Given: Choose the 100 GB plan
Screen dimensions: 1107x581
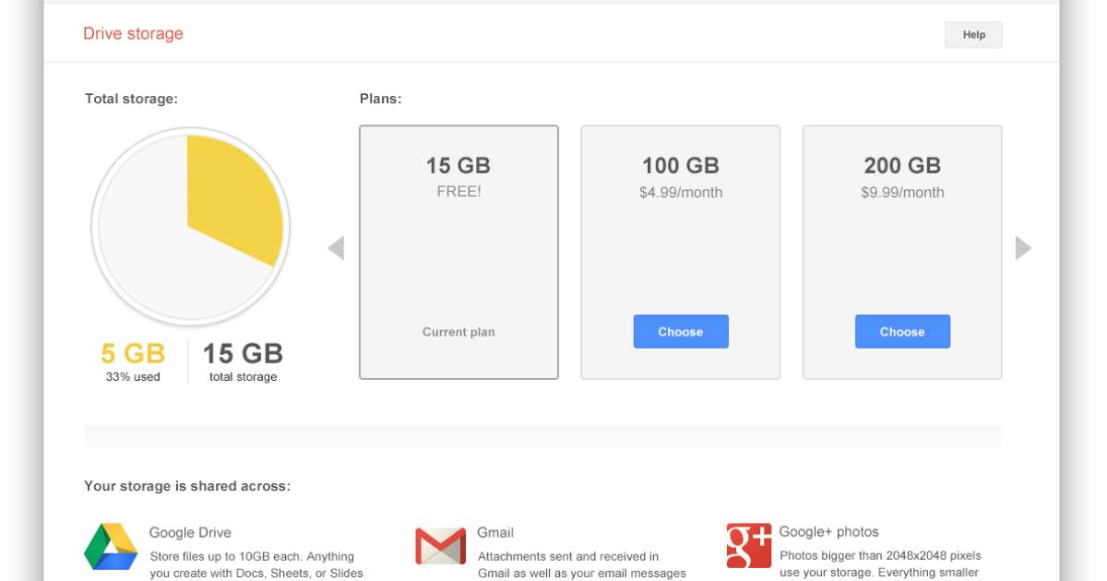Looking at the screenshot, I should click(681, 332).
